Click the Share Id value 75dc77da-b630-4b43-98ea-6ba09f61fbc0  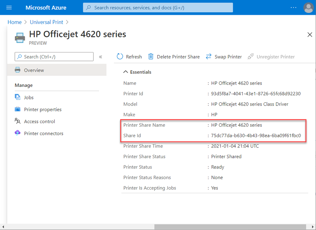click(256, 136)
